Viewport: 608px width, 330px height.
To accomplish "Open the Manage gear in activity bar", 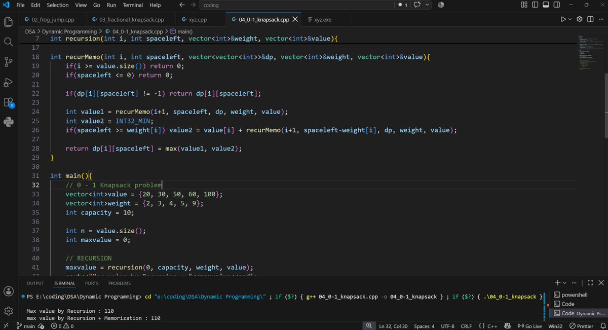I will point(9,311).
